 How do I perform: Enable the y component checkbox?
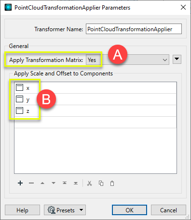point(19,99)
